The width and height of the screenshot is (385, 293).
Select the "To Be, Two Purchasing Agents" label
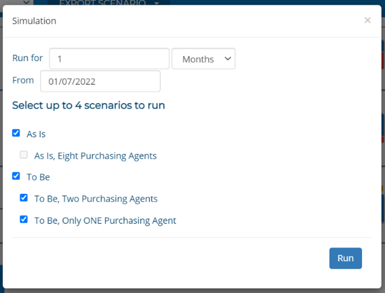click(x=96, y=199)
